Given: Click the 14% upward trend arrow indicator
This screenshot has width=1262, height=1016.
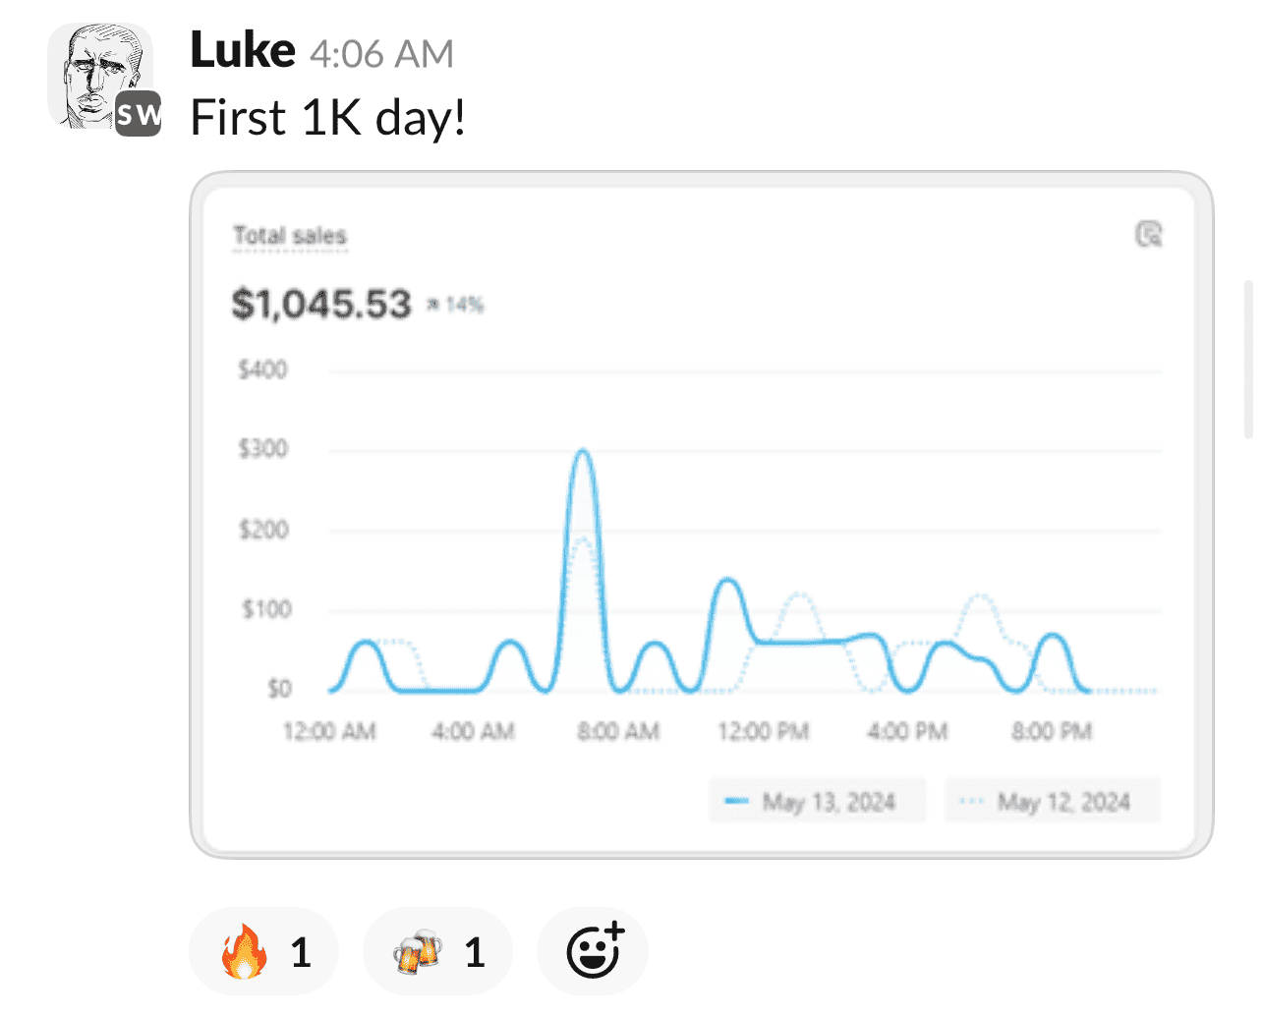Looking at the screenshot, I should click(433, 306).
